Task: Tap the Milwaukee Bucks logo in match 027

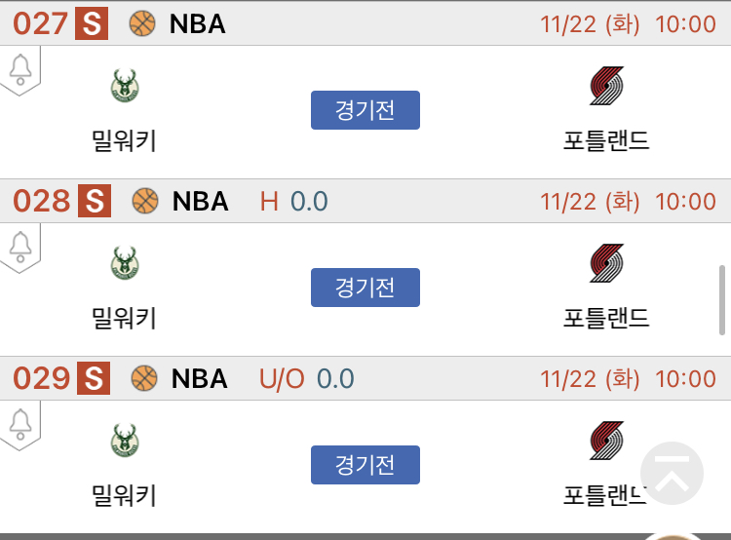Action: [x=125, y=86]
